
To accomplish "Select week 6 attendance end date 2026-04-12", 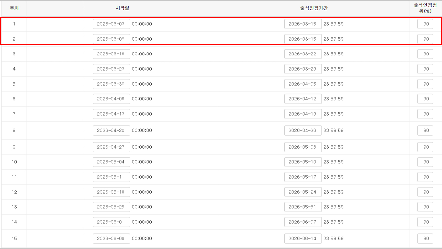I will pyautogui.click(x=303, y=99).
